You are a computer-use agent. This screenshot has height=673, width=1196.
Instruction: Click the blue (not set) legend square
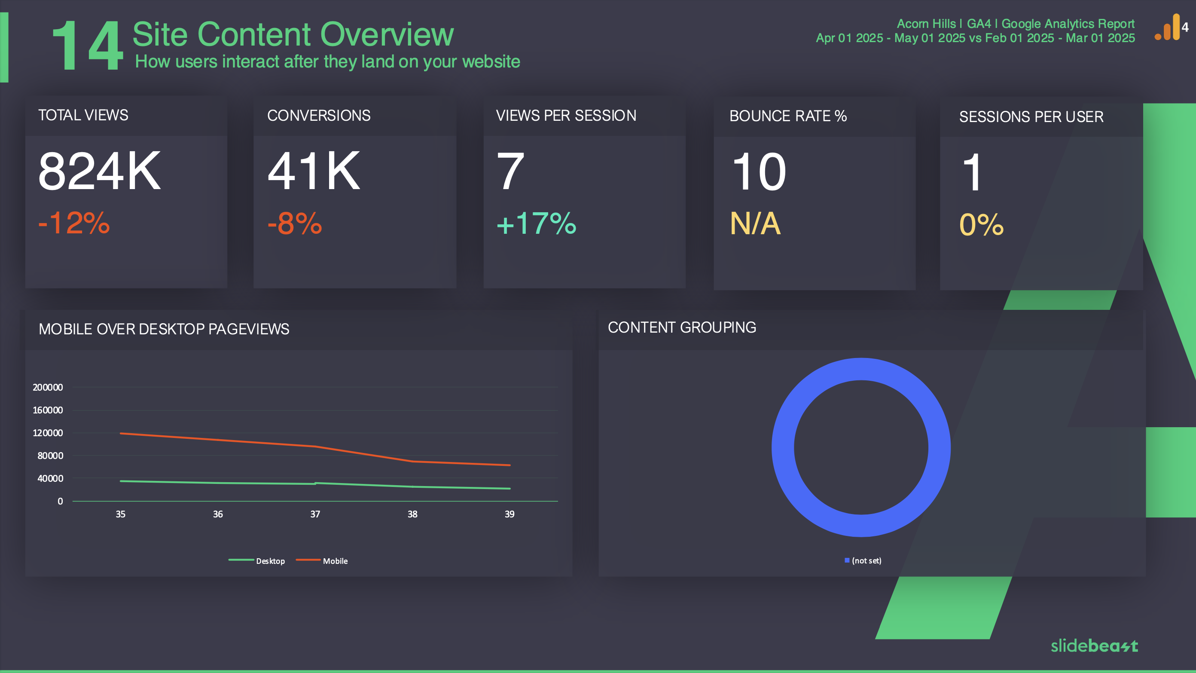click(847, 560)
